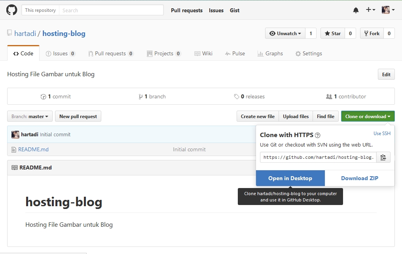The height and width of the screenshot is (254, 402).
Task: Switch to the Projects tab
Action: (x=164, y=53)
